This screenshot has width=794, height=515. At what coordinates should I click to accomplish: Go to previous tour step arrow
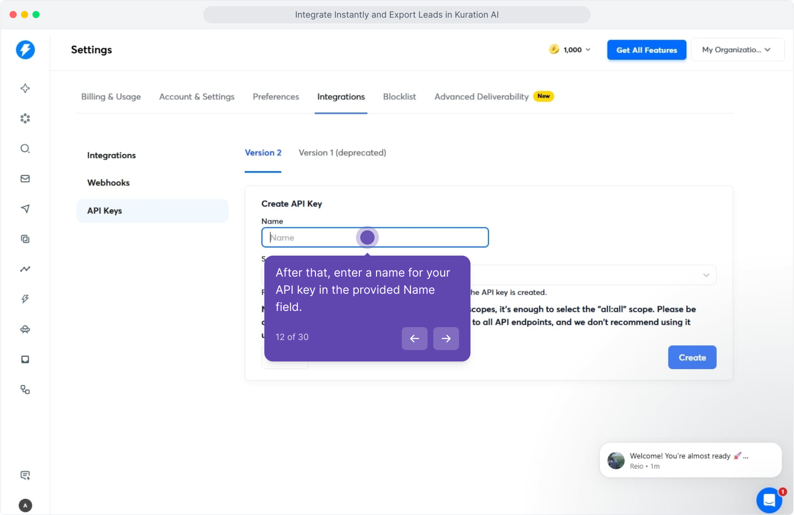click(415, 339)
